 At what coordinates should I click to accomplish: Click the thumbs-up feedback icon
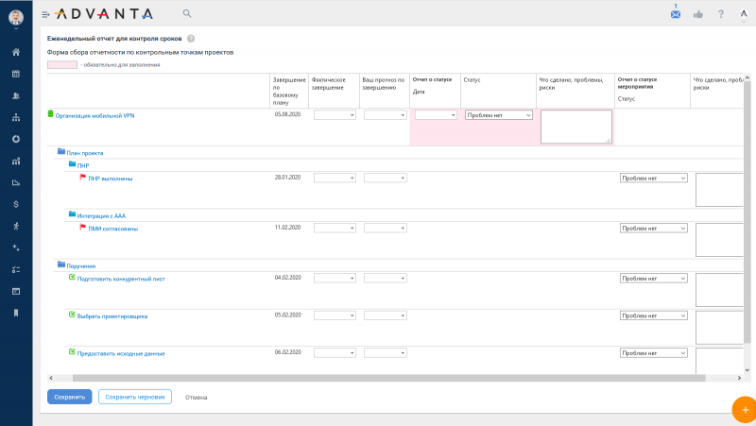point(698,14)
